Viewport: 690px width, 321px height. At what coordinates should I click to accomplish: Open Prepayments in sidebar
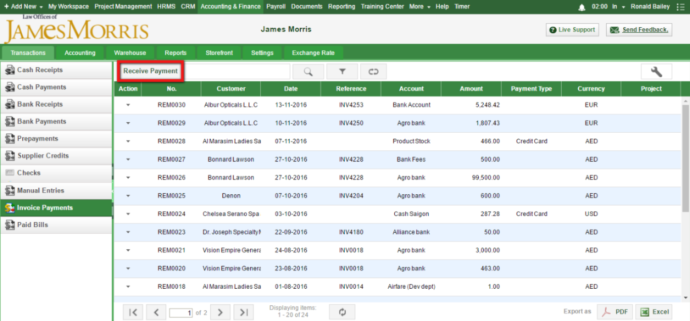tap(56, 139)
